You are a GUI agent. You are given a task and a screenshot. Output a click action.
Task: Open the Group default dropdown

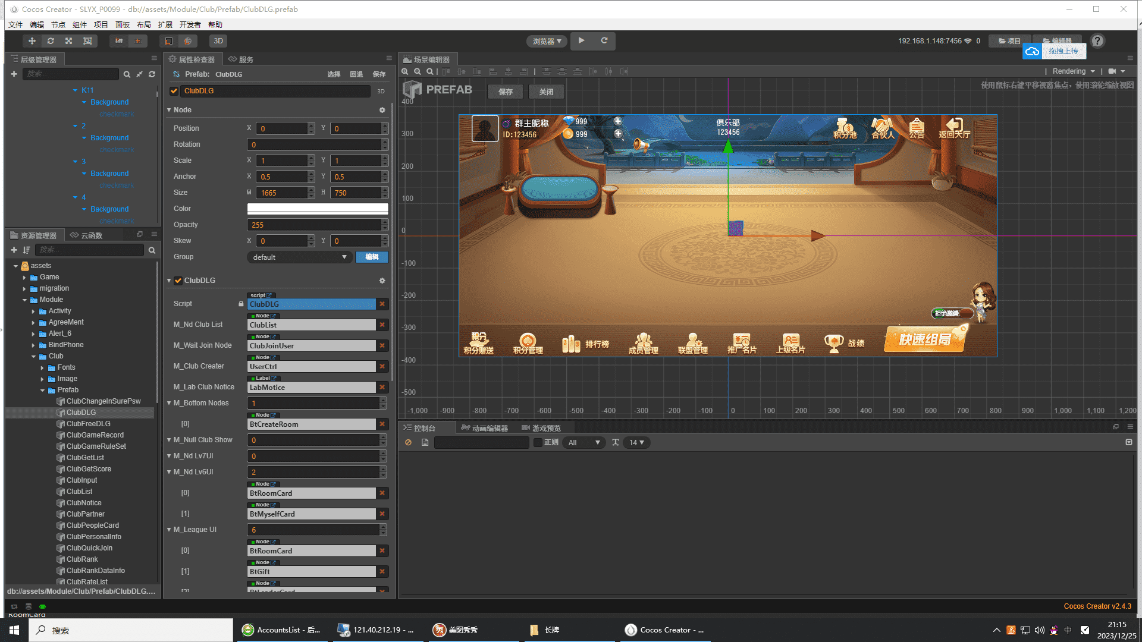tap(299, 257)
